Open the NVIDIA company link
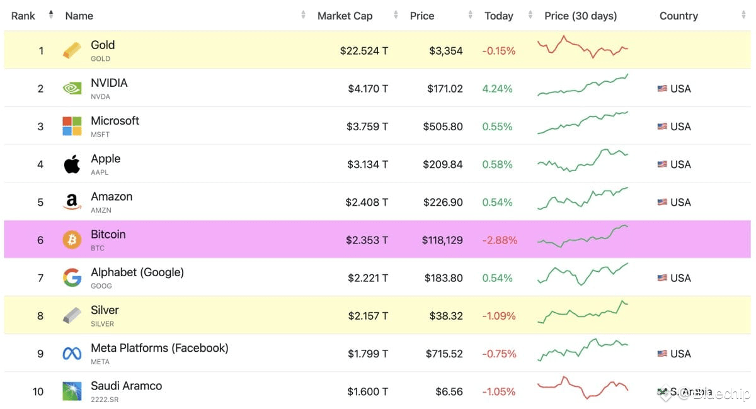Viewport: 756px width, 409px height. (x=109, y=82)
